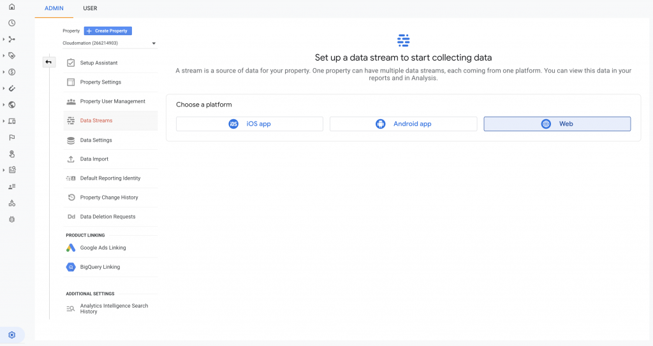This screenshot has width=653, height=346.
Task: Click the Property Change History clock-arrow icon
Action: tap(71, 198)
